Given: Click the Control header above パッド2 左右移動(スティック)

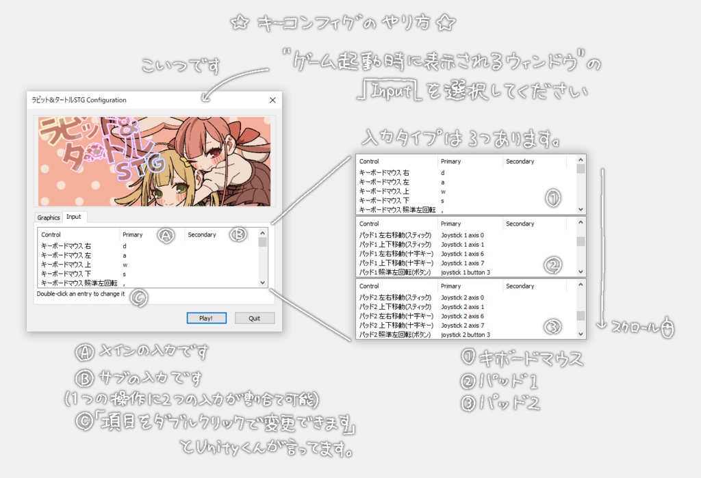Looking at the screenshot, I should pyautogui.click(x=369, y=287).
